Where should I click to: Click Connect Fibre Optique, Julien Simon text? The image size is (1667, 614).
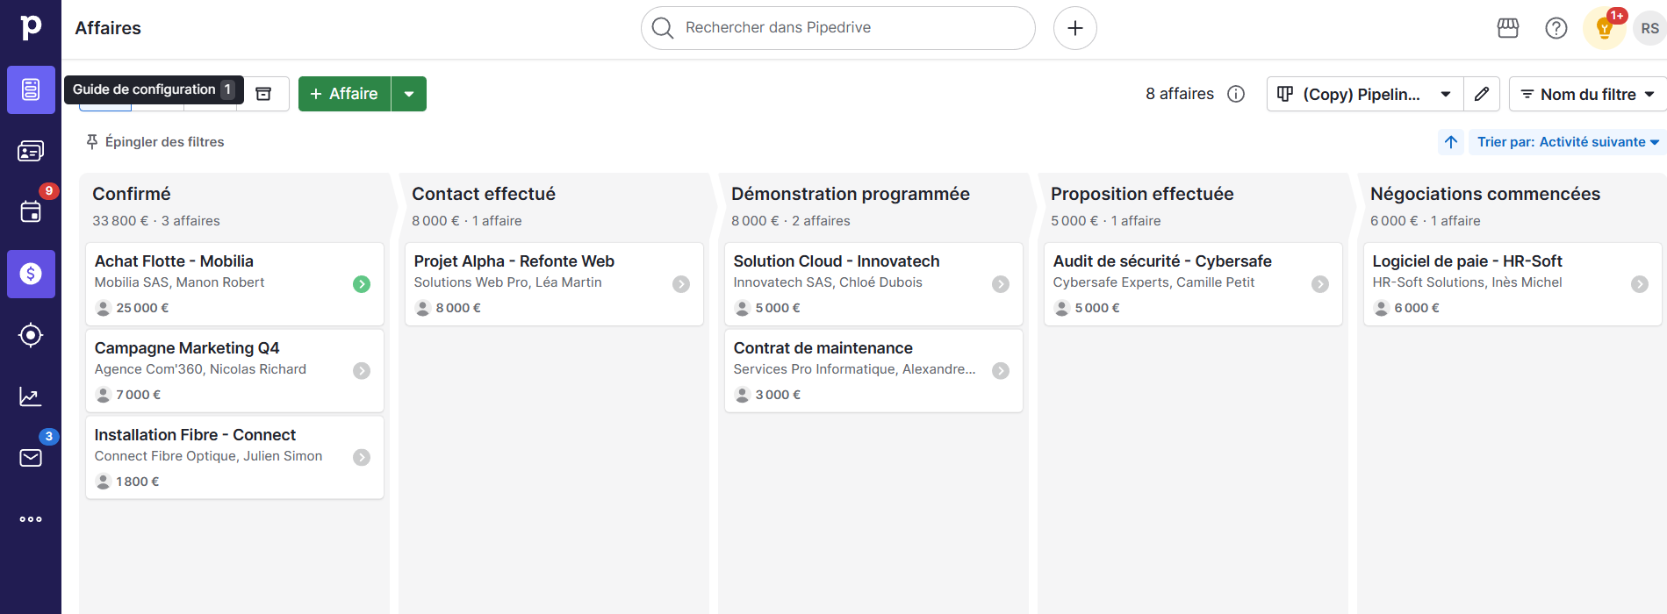(x=208, y=456)
